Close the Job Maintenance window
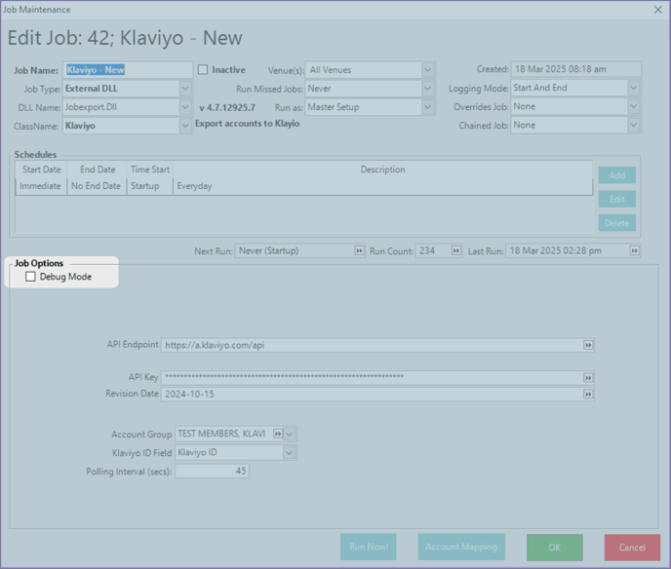Screen dimensions: 671x569 656,10
